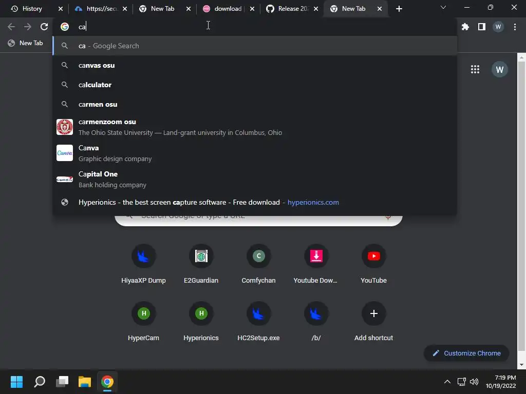Open the Windows Start menu
Viewport: 526px width, 394px height.
point(16,382)
